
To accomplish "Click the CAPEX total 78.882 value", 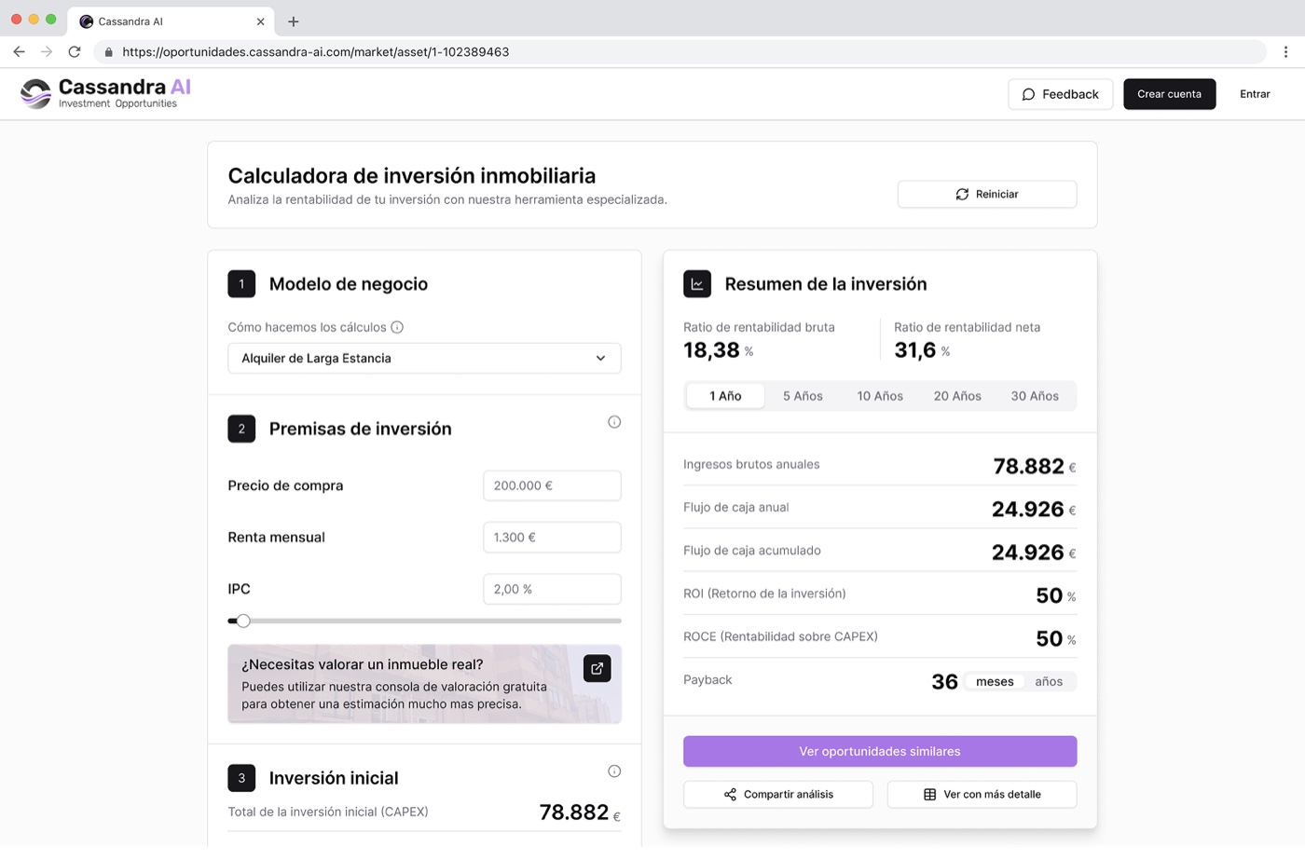I will [x=580, y=812].
